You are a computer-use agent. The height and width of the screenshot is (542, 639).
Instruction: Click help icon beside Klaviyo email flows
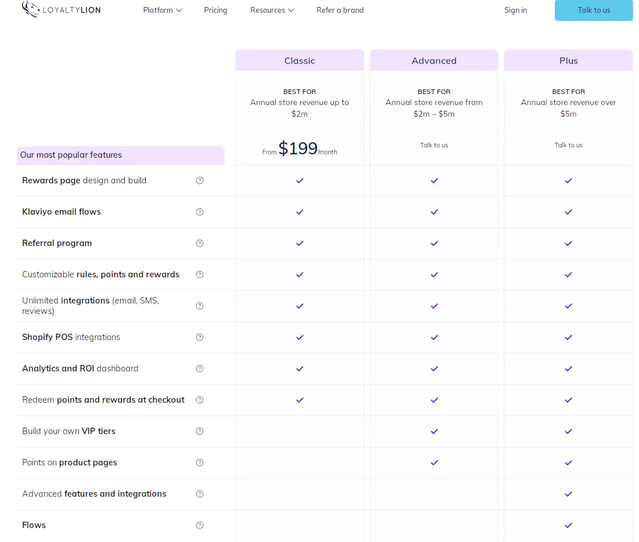coord(199,212)
